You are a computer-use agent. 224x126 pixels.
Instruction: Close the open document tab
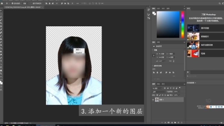click(x=43, y=7)
